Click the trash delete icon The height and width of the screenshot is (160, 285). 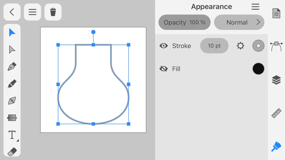pyautogui.click(x=53, y=12)
